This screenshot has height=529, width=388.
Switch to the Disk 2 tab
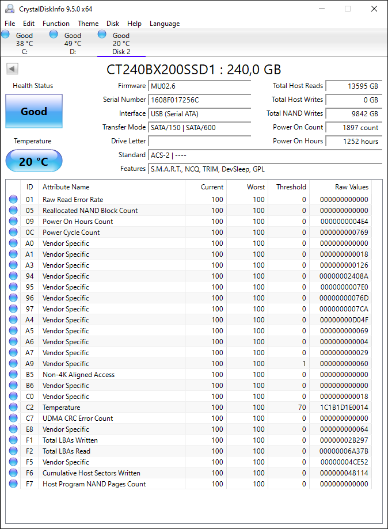tap(121, 43)
